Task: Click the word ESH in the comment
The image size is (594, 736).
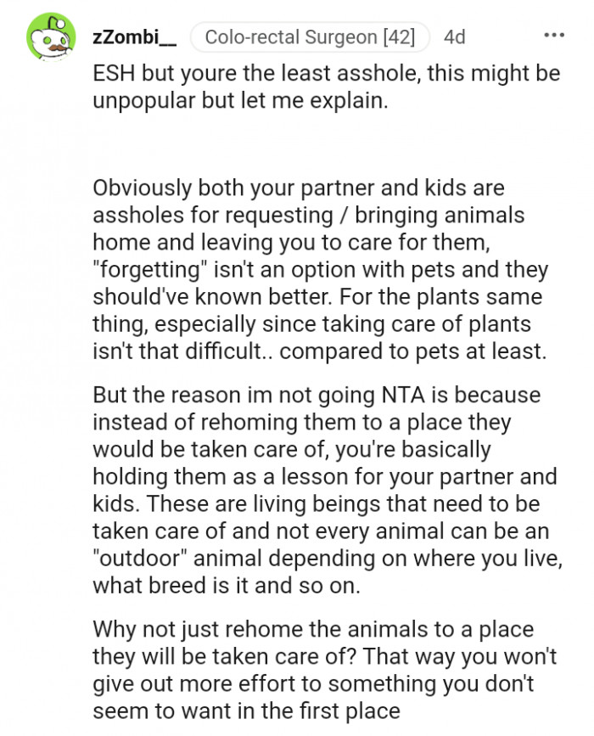Action: pyautogui.click(x=111, y=73)
